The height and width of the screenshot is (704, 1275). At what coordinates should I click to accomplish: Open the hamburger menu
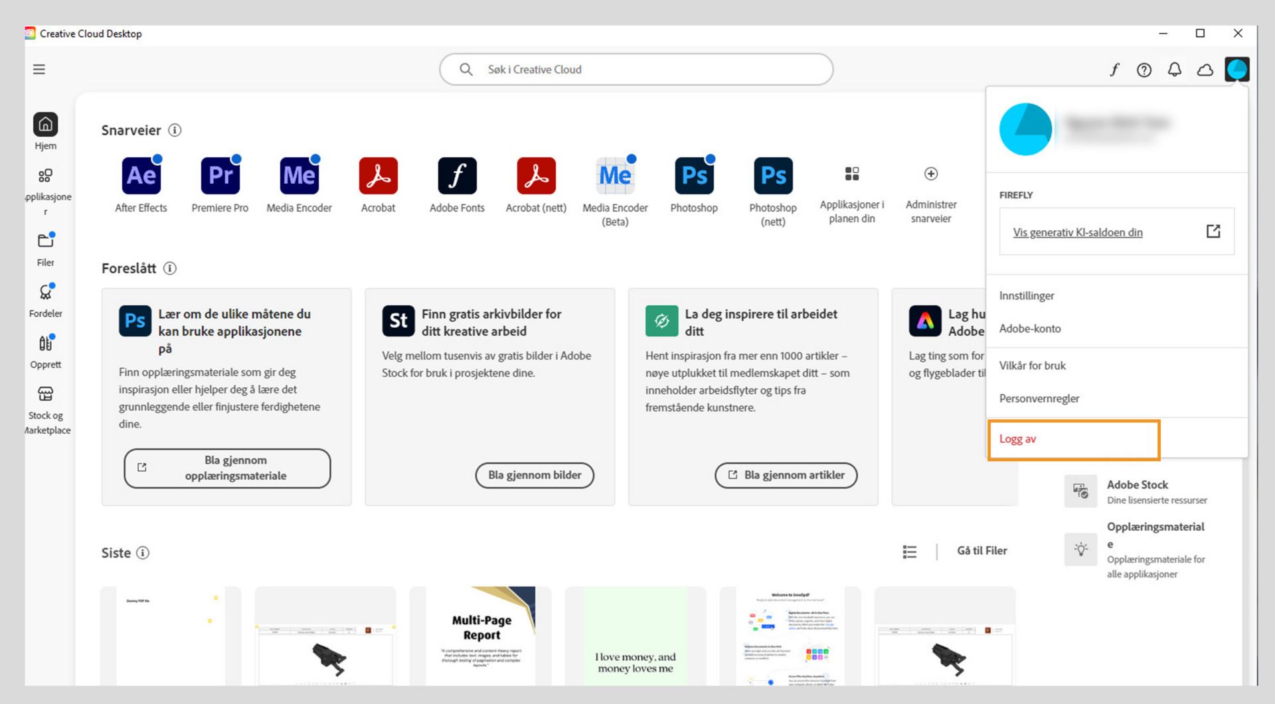39,70
